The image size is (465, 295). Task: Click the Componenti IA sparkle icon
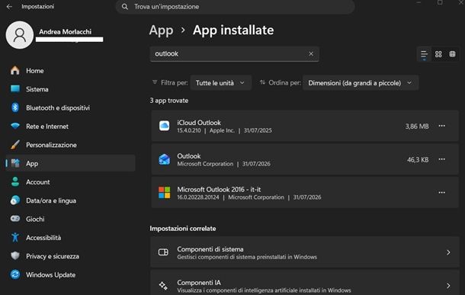click(163, 286)
